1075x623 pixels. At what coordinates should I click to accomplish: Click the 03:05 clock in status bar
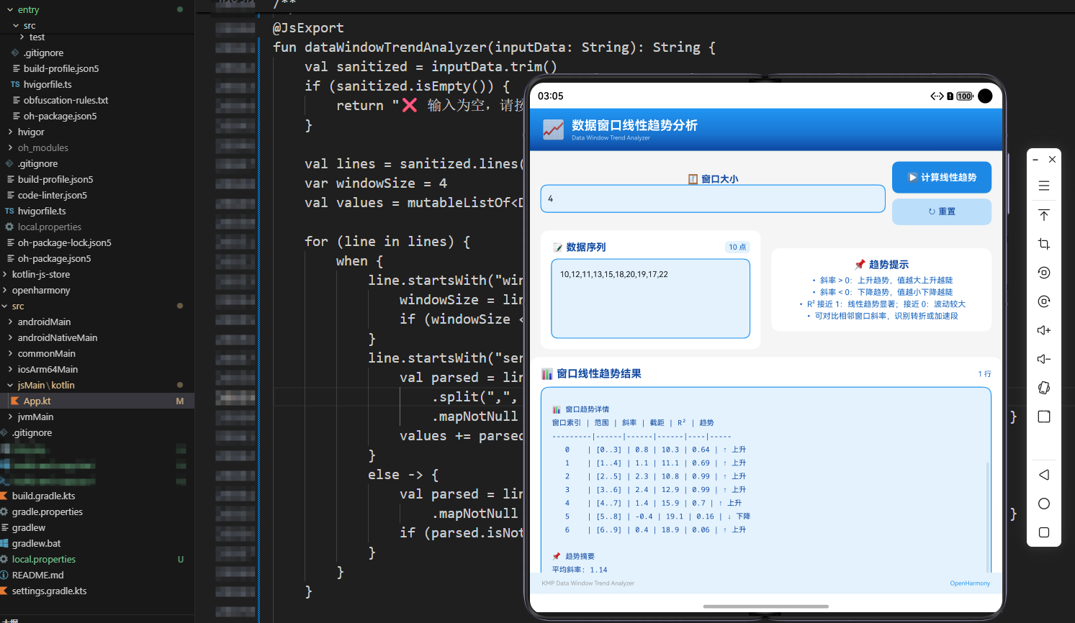550,96
